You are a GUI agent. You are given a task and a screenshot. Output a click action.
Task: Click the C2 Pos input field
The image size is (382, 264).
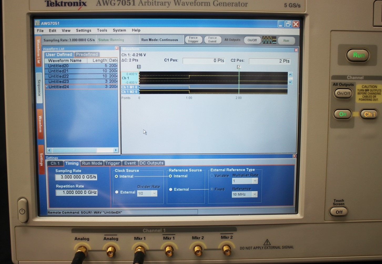point(270,61)
